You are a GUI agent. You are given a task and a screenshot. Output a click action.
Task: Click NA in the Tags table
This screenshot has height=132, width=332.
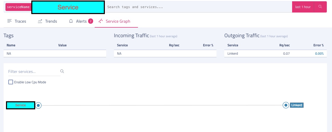(x=9, y=54)
